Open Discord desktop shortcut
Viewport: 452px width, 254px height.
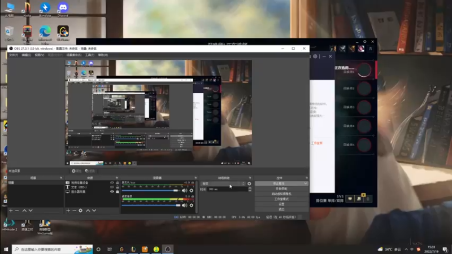[63, 9]
